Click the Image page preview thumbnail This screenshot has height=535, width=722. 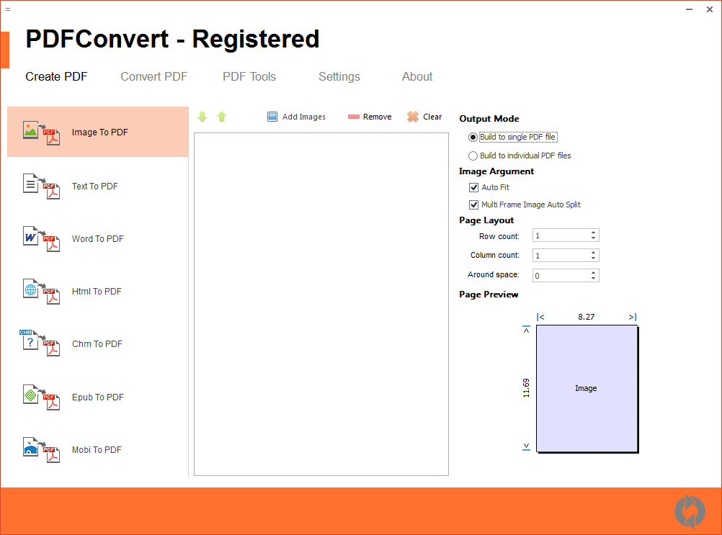tap(587, 388)
